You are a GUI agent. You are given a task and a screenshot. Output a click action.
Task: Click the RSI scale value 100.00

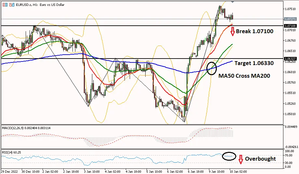click(289, 151)
